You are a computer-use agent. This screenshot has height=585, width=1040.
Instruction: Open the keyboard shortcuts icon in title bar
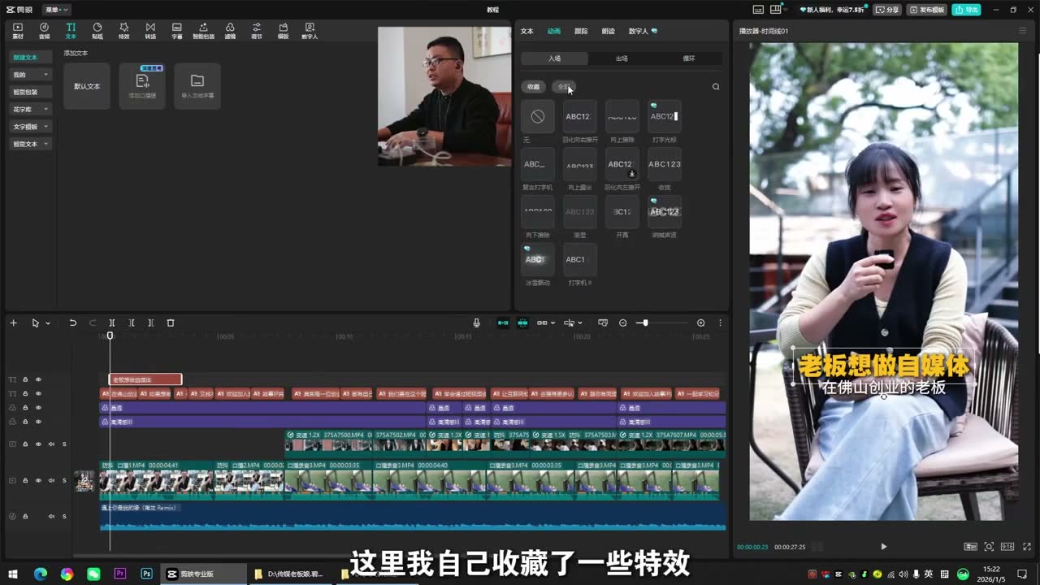758,10
